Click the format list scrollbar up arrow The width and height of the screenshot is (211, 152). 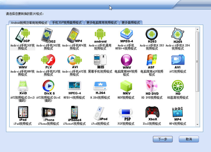click(x=197, y=29)
